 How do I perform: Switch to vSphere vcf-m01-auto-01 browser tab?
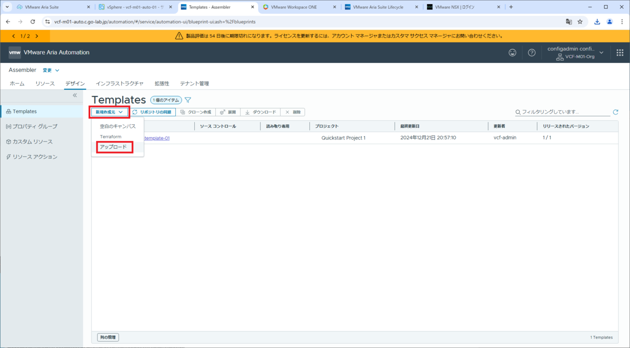pos(134,7)
